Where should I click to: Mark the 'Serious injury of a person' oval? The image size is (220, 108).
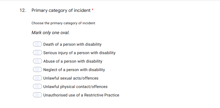tap(37, 53)
